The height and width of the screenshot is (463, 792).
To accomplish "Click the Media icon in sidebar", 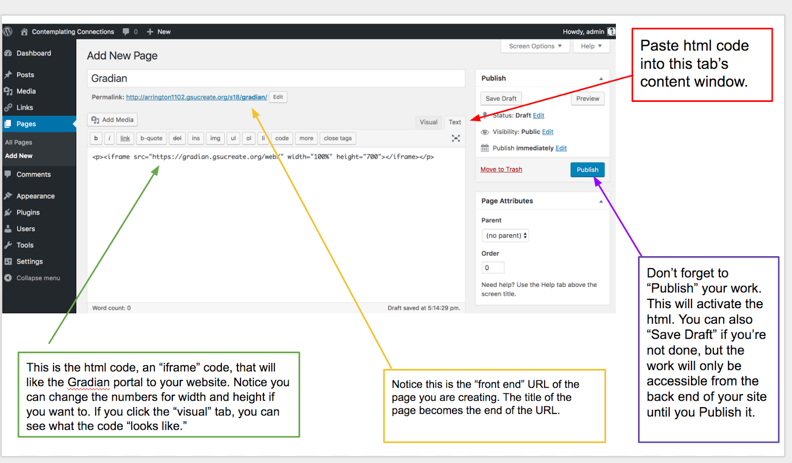I will coord(8,91).
